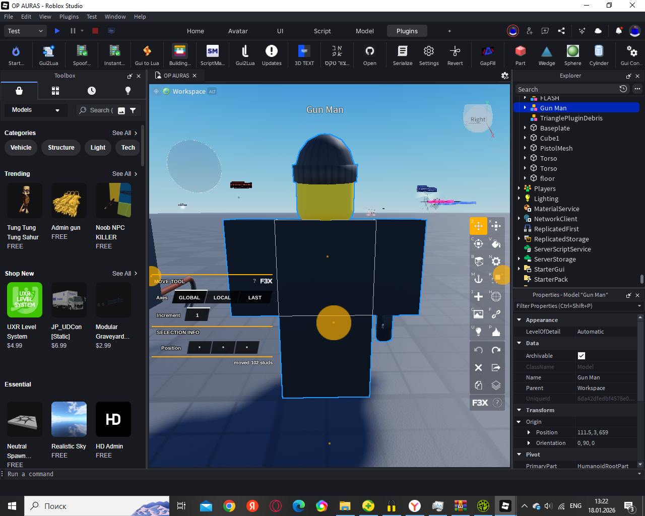Select the F3X Paint bucket tool
Image resolution: width=645 pixels, height=516 pixels.
496,243
